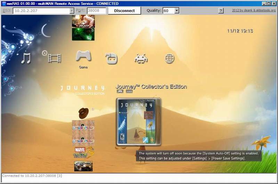Click the HDD badge under Journey title
278x184 pixels.
click(129, 91)
